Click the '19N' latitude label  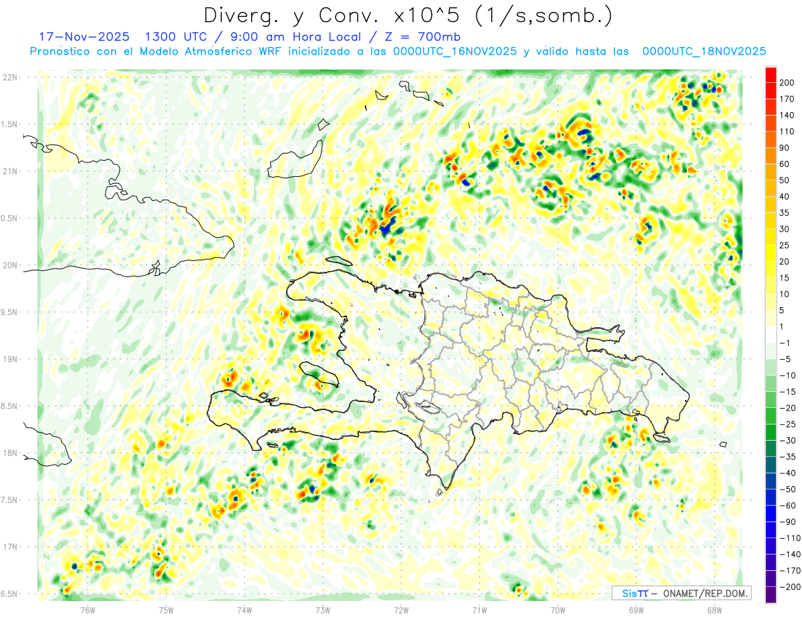click(x=10, y=359)
